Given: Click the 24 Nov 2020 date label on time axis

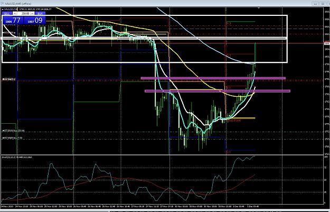Looking at the screenshot, I should point(7,206).
